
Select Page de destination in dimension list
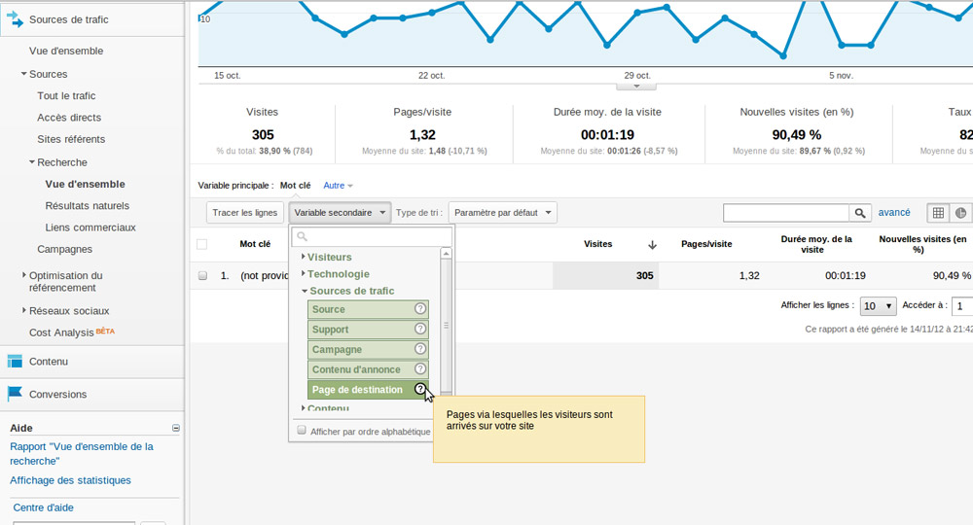pyautogui.click(x=357, y=389)
